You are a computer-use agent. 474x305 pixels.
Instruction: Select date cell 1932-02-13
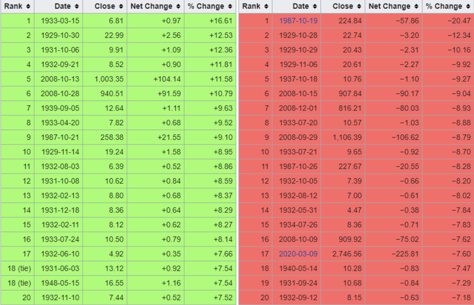[59, 195]
